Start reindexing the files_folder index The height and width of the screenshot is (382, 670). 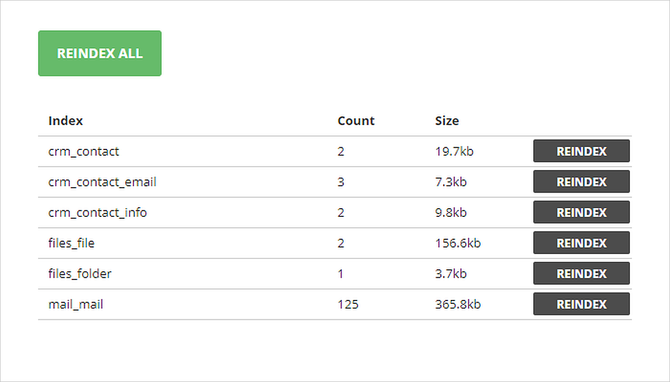click(x=581, y=274)
